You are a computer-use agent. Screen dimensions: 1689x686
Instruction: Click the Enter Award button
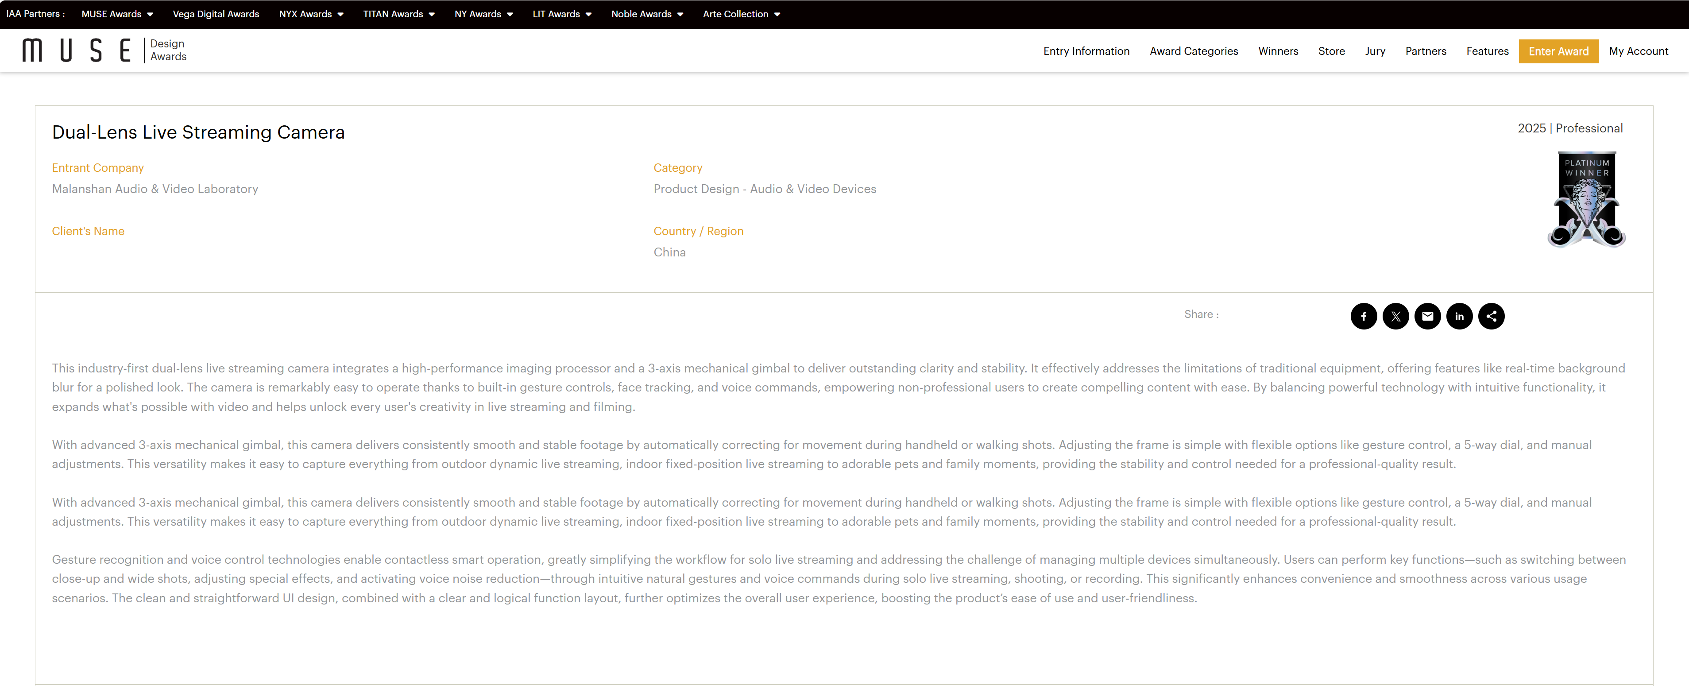(x=1558, y=51)
